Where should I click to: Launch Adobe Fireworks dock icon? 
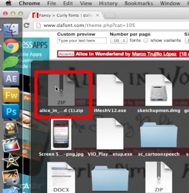[x=11, y=95]
